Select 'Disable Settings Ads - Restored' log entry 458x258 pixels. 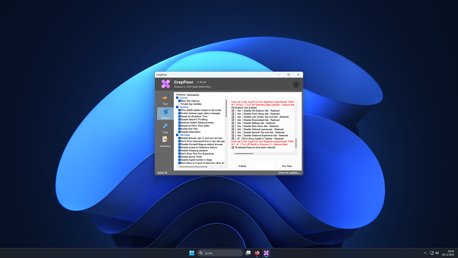point(253,123)
